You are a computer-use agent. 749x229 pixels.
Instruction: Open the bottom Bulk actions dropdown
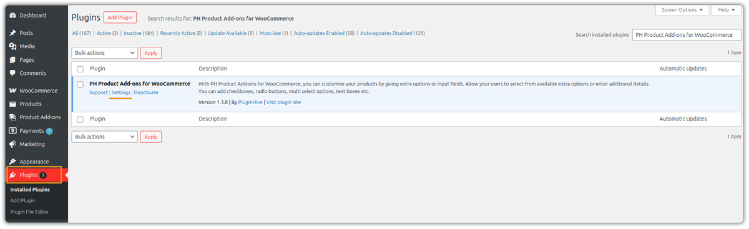[x=105, y=137]
